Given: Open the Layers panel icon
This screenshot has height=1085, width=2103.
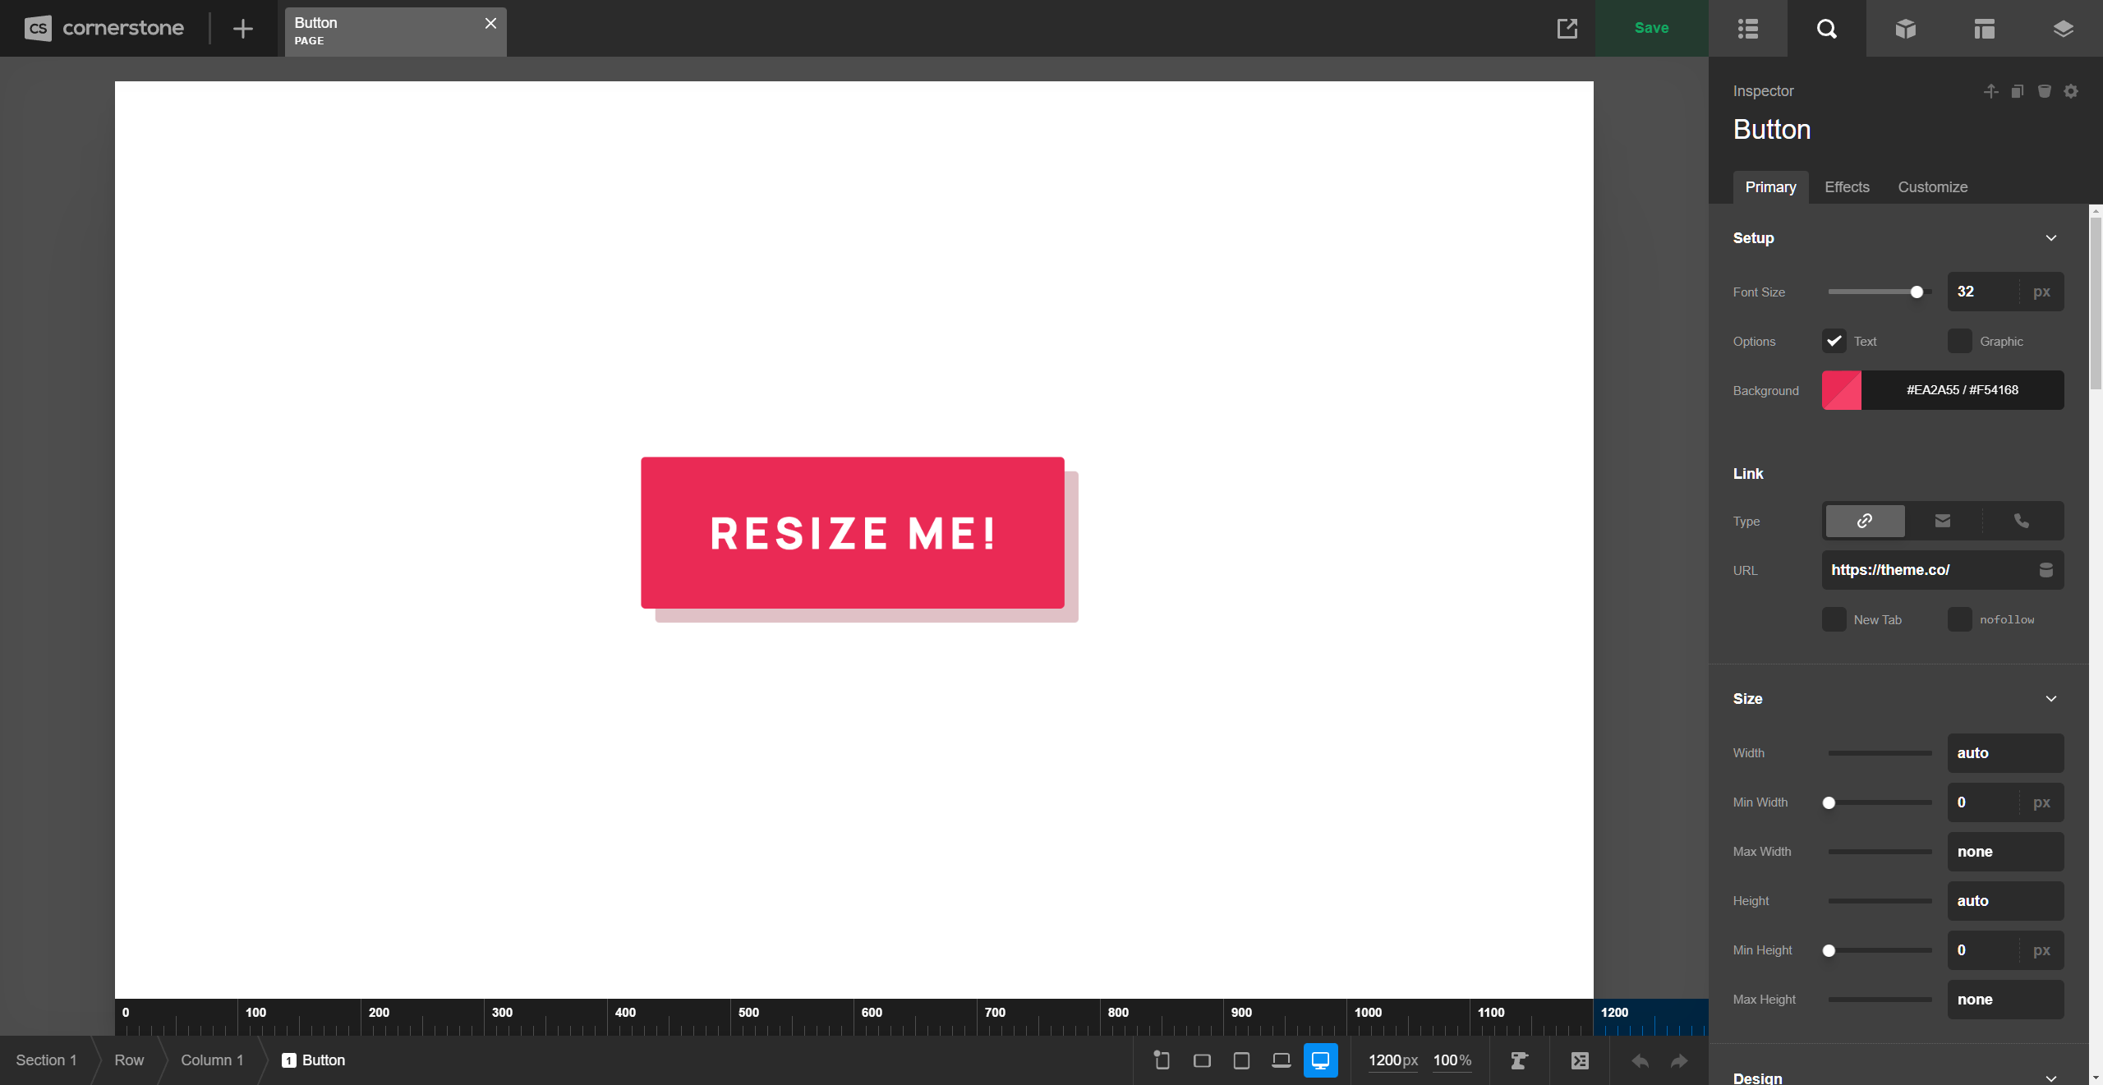Looking at the screenshot, I should pyautogui.click(x=2062, y=28).
